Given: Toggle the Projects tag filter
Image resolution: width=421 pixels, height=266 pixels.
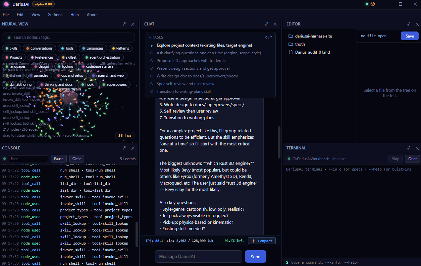Looking at the screenshot, I should pyautogui.click(x=14, y=57).
